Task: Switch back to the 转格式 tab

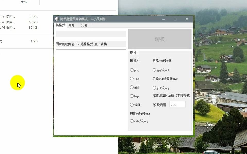Action: (60, 25)
